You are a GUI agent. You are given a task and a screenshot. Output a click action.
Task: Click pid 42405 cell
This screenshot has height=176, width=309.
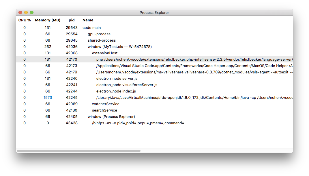(x=72, y=116)
